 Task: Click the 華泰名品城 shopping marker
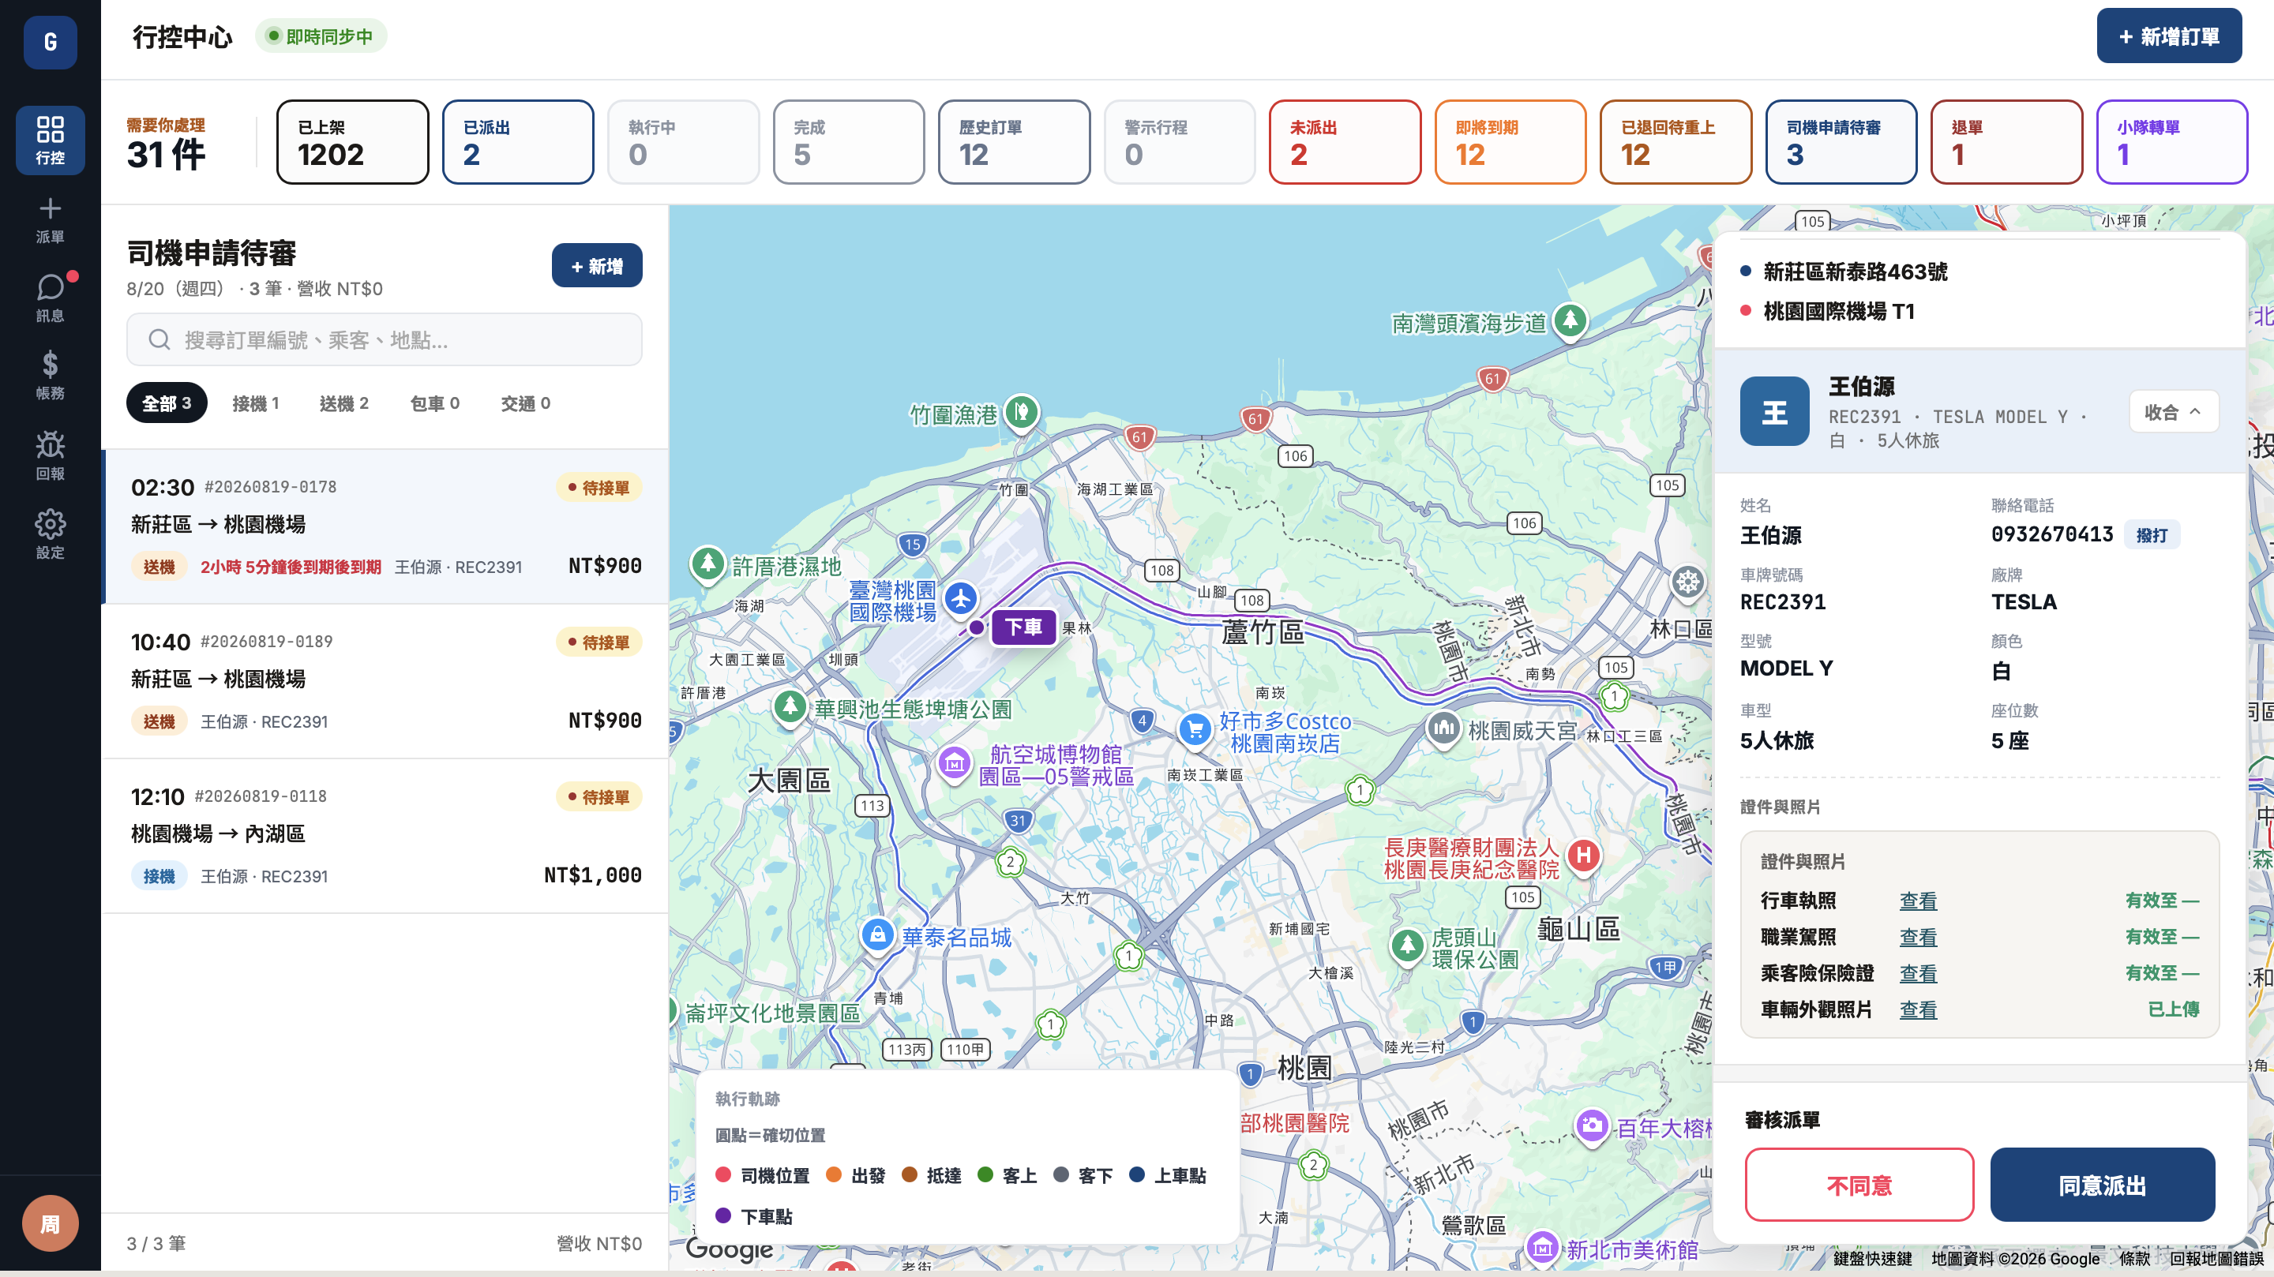click(876, 934)
